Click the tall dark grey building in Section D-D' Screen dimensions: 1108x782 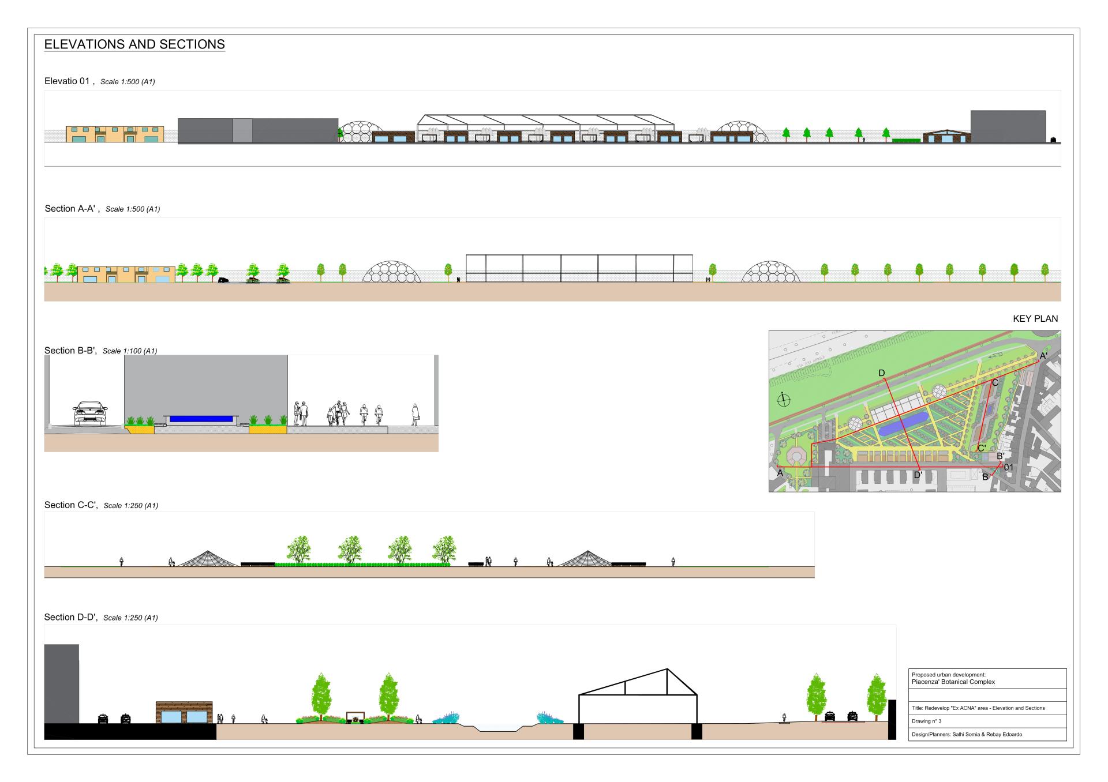click(61, 683)
